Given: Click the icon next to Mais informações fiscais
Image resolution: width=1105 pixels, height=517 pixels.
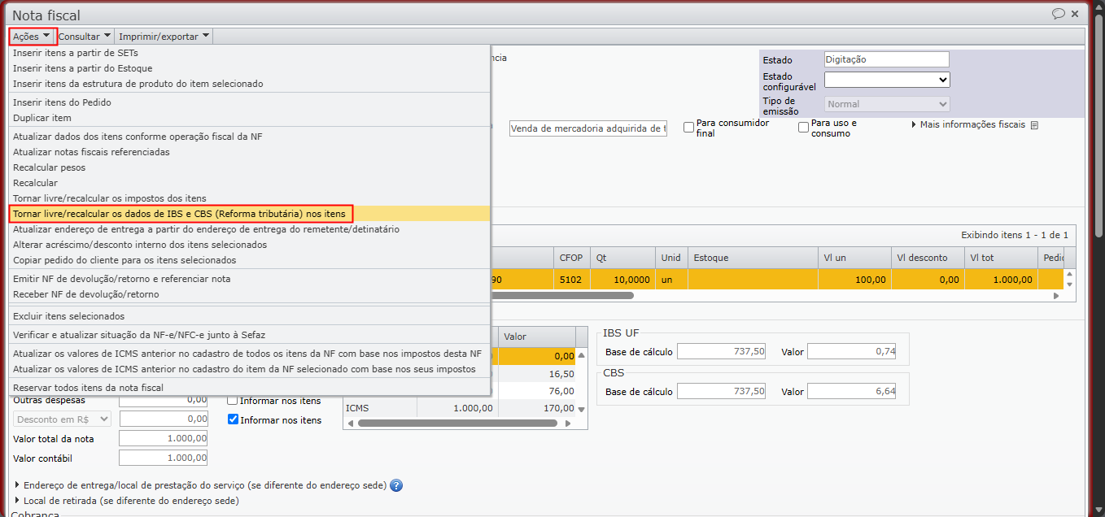Looking at the screenshot, I should pos(1034,125).
